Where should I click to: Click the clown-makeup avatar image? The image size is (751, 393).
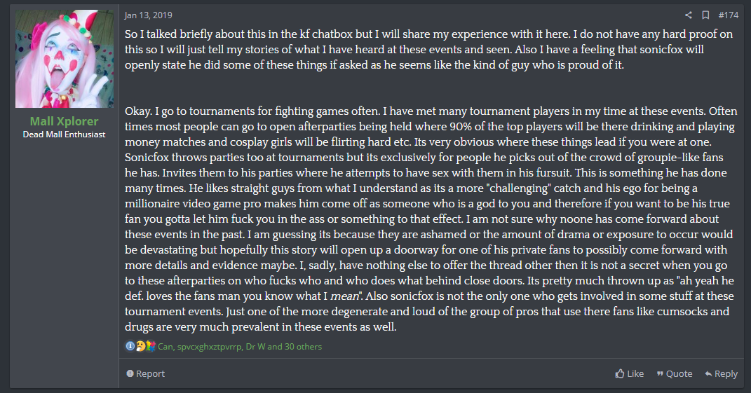(65, 59)
